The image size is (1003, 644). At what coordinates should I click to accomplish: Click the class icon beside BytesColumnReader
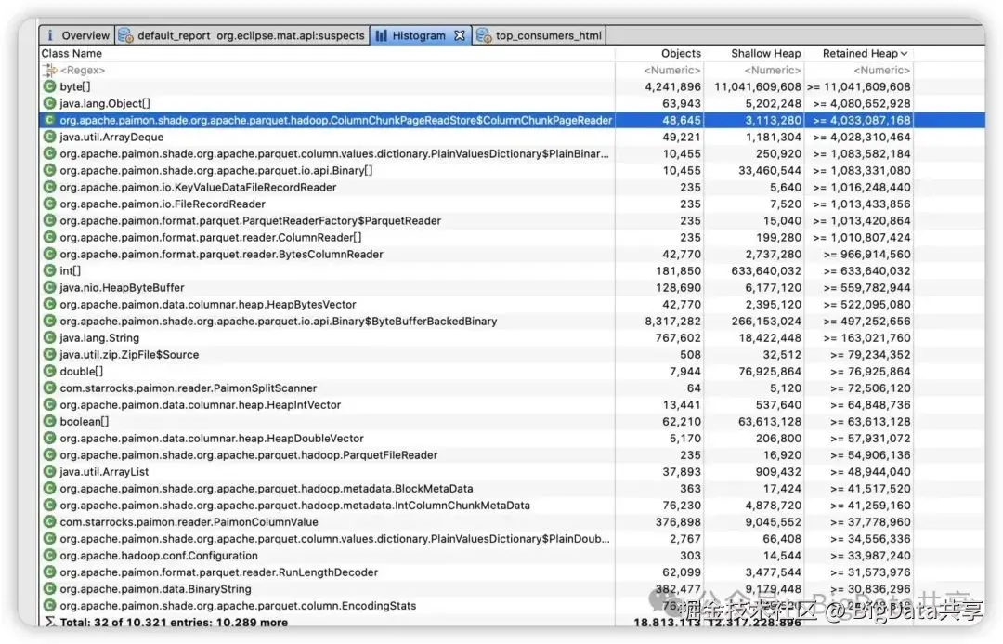[49, 254]
